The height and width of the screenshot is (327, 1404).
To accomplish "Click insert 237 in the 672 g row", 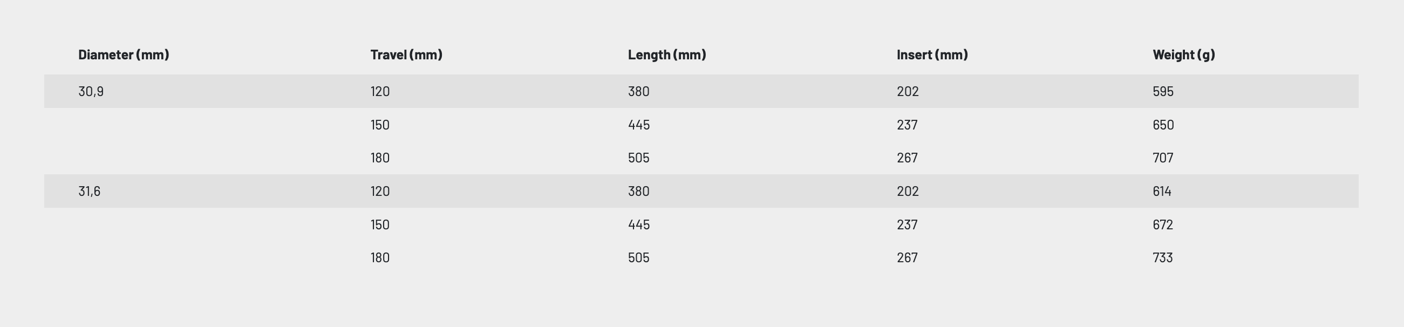I will 907,224.
